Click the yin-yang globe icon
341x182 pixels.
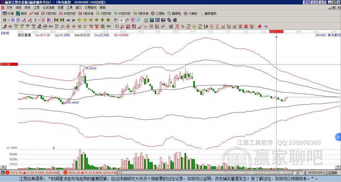(260, 27)
